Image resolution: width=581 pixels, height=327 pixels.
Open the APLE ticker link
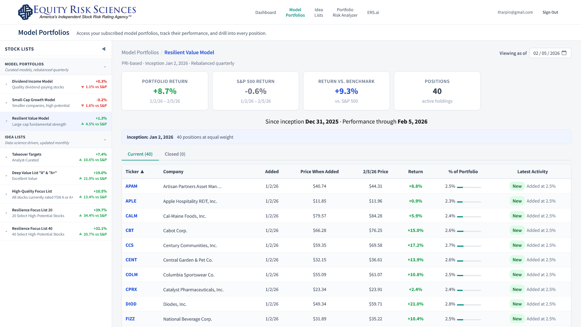(131, 201)
